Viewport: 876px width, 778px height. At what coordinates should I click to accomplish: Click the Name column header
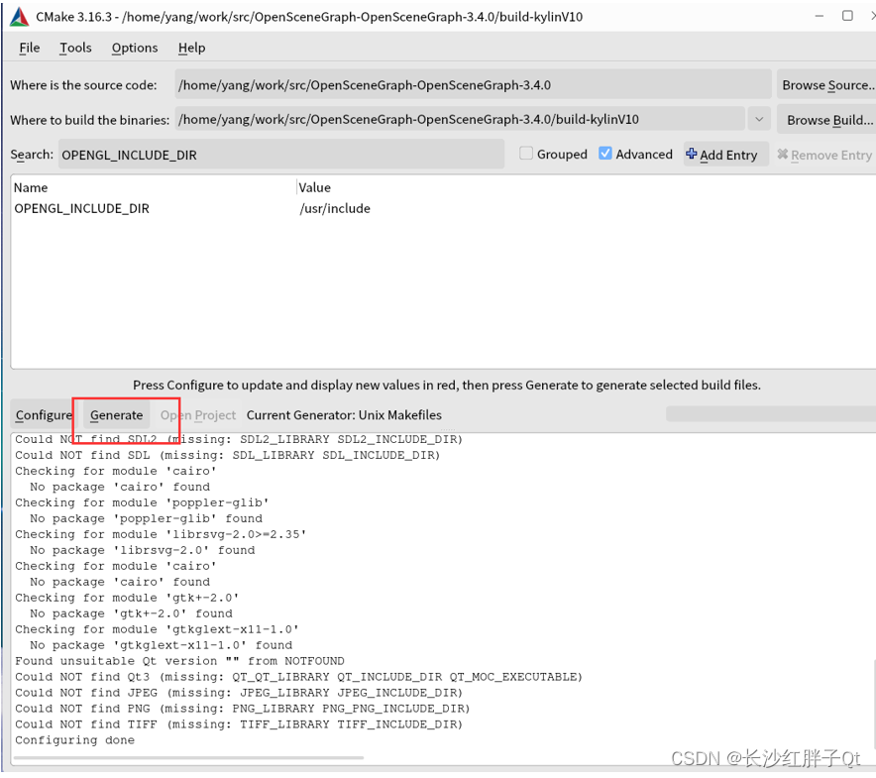click(x=31, y=187)
